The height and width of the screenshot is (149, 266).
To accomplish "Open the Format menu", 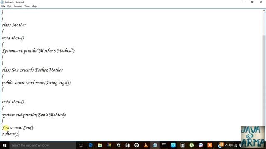I will coord(18,7).
